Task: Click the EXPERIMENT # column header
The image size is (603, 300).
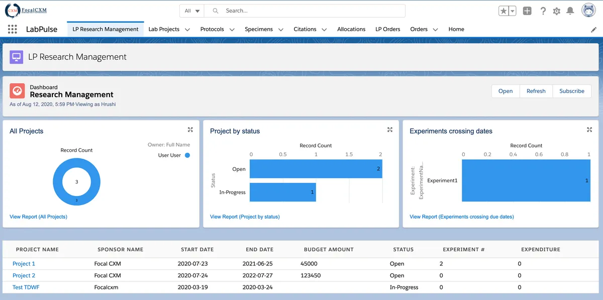Action: point(463,249)
